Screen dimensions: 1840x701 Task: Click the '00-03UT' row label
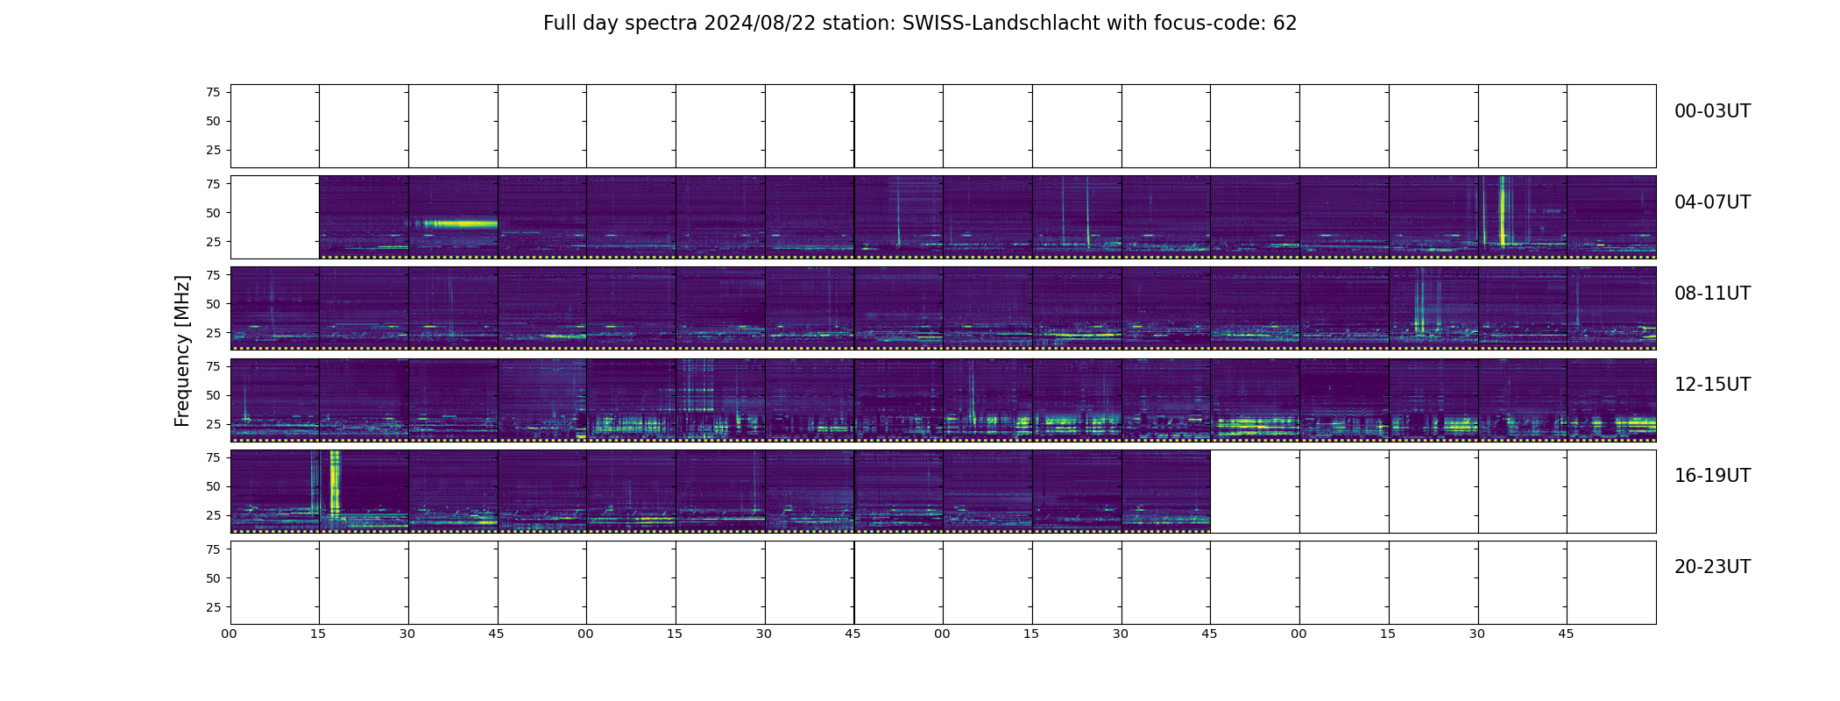click(x=1712, y=111)
